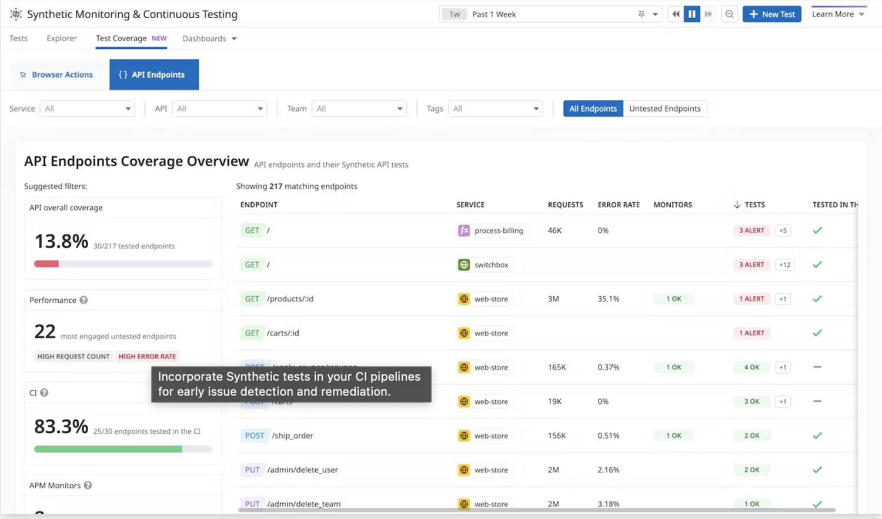Screen dimensions: 882x519
Task: Pause the live time range updates
Action: (692, 14)
